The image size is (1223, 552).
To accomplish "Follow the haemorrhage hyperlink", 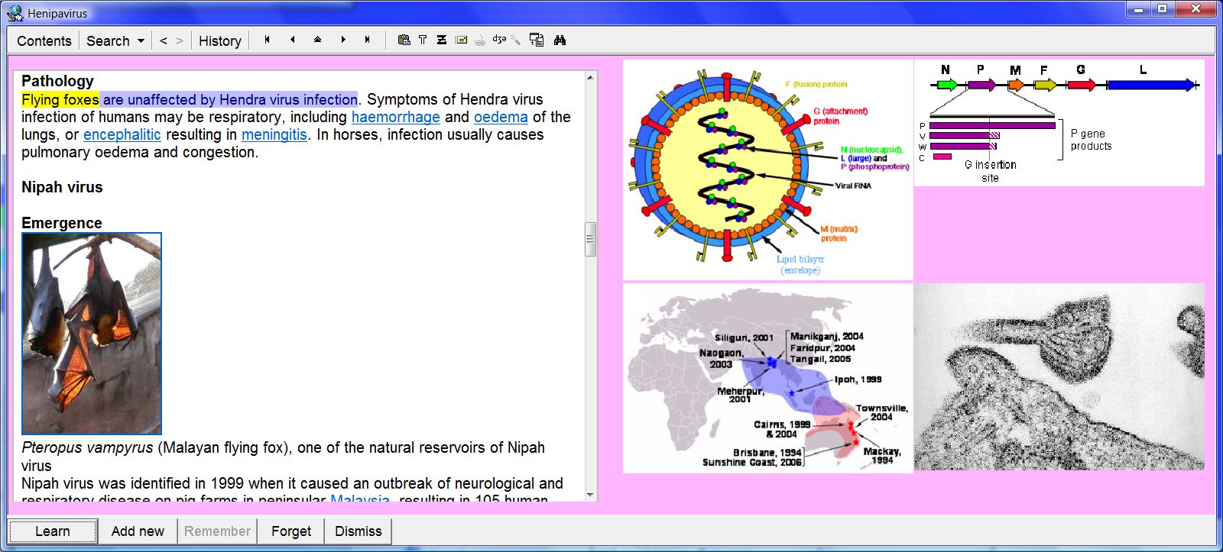I will (395, 117).
